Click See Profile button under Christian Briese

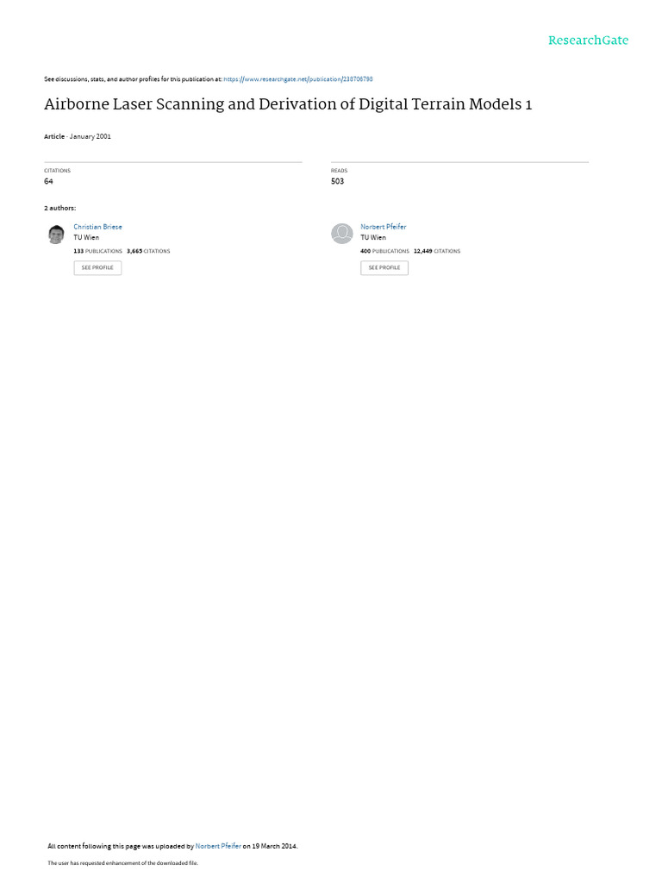point(97,268)
